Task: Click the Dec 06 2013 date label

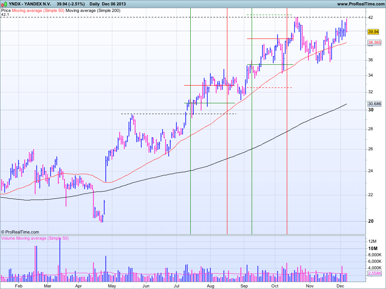Action: [115, 4]
